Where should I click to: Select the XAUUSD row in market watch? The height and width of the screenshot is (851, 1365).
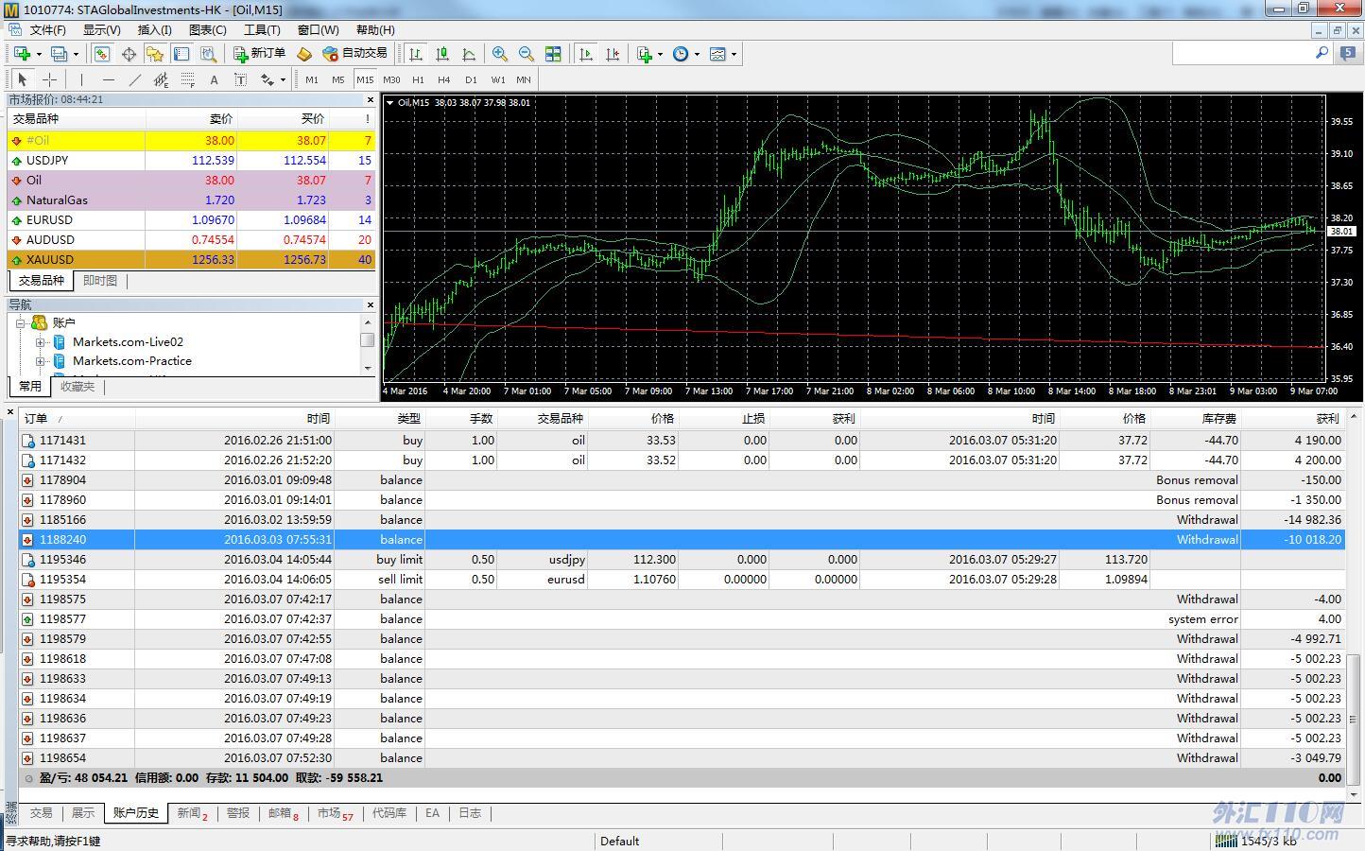coord(192,260)
